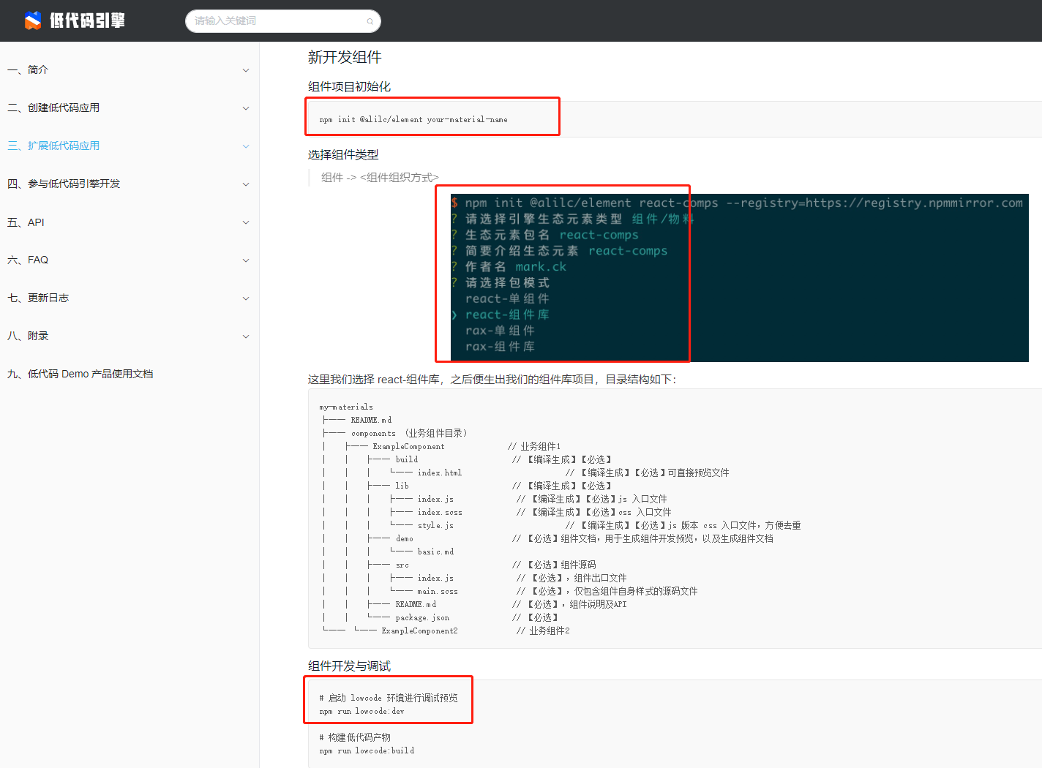Open 四、参与低代码引擎开发 menu item
The image size is (1042, 768).
click(64, 184)
